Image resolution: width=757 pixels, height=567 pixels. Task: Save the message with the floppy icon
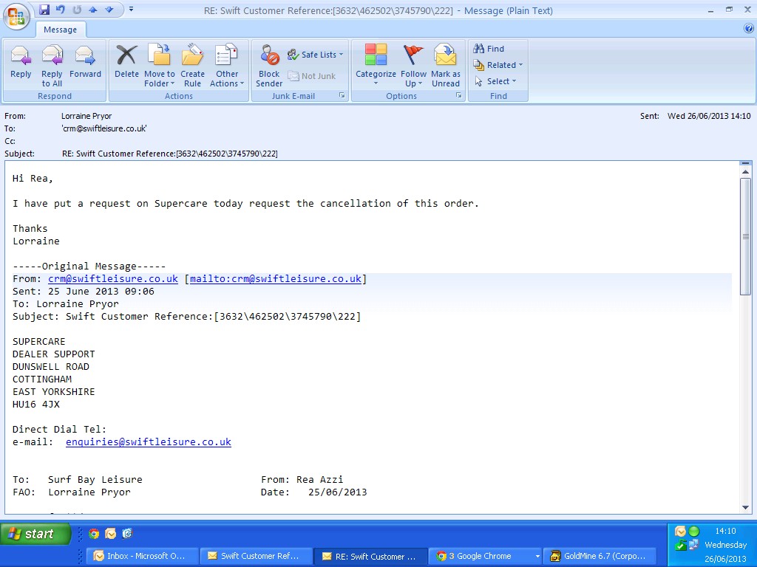[x=44, y=10]
